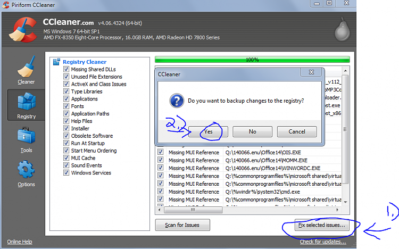The image size is (399, 249).
Task: Toggle MUI Cache checkbox
Action: (66, 158)
